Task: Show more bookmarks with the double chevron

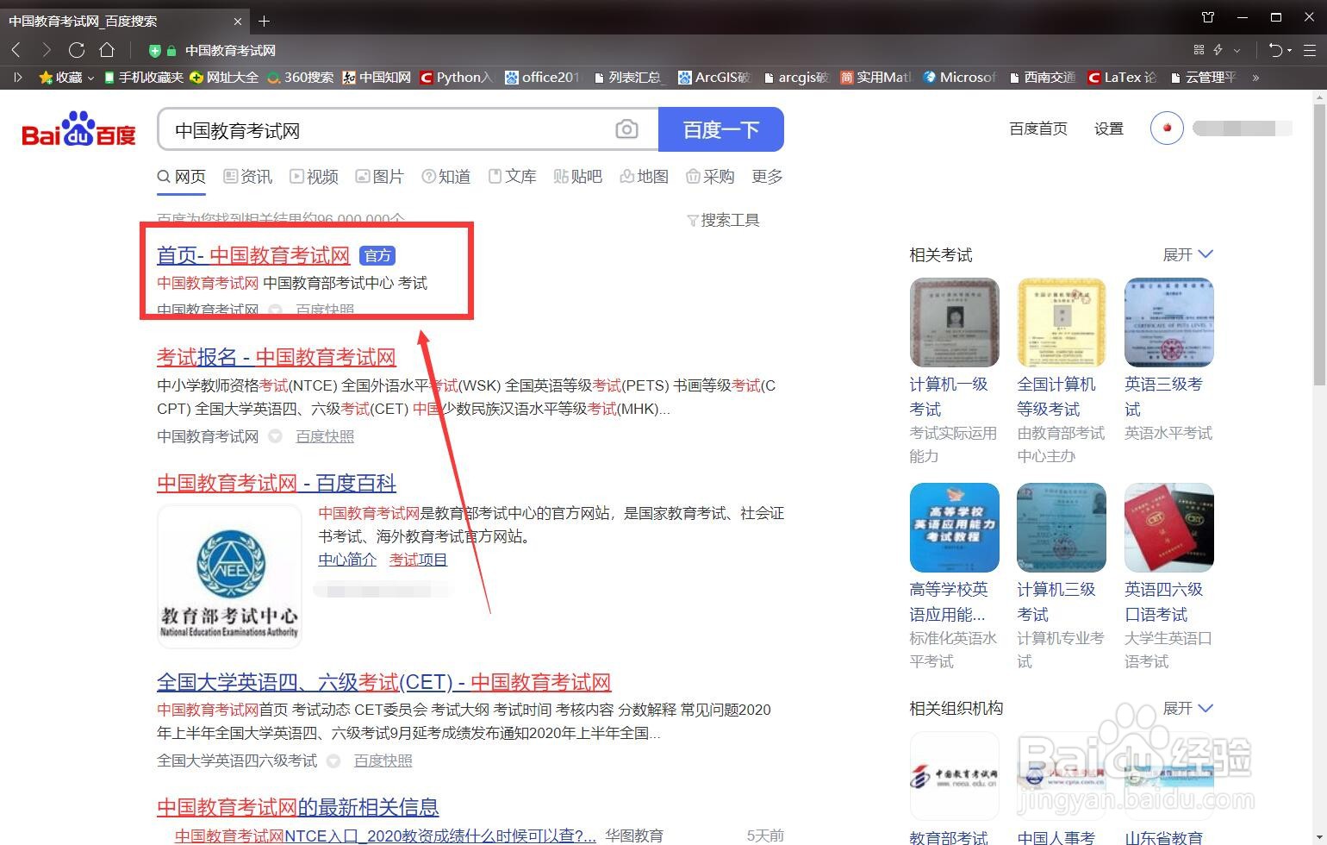Action: (1255, 78)
